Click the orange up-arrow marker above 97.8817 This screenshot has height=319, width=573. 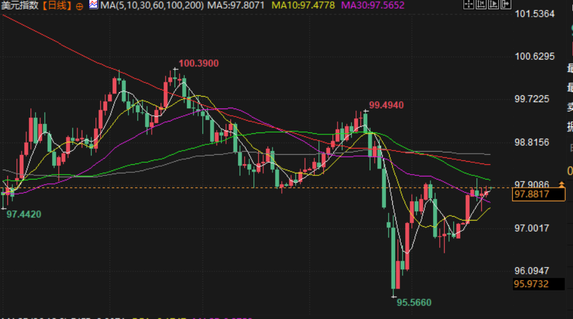(x=562, y=185)
